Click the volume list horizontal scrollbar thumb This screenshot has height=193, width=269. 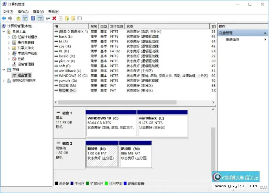point(117,102)
